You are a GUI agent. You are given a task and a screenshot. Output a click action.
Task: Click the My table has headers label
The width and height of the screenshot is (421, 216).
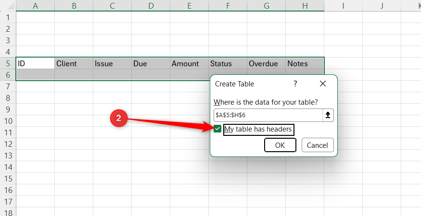point(258,129)
